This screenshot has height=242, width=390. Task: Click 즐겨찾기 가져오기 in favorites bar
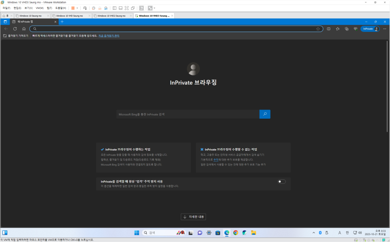(x=16, y=36)
